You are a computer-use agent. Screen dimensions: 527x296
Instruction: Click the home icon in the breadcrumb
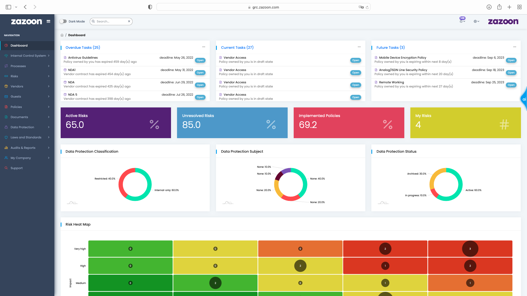[62, 35]
